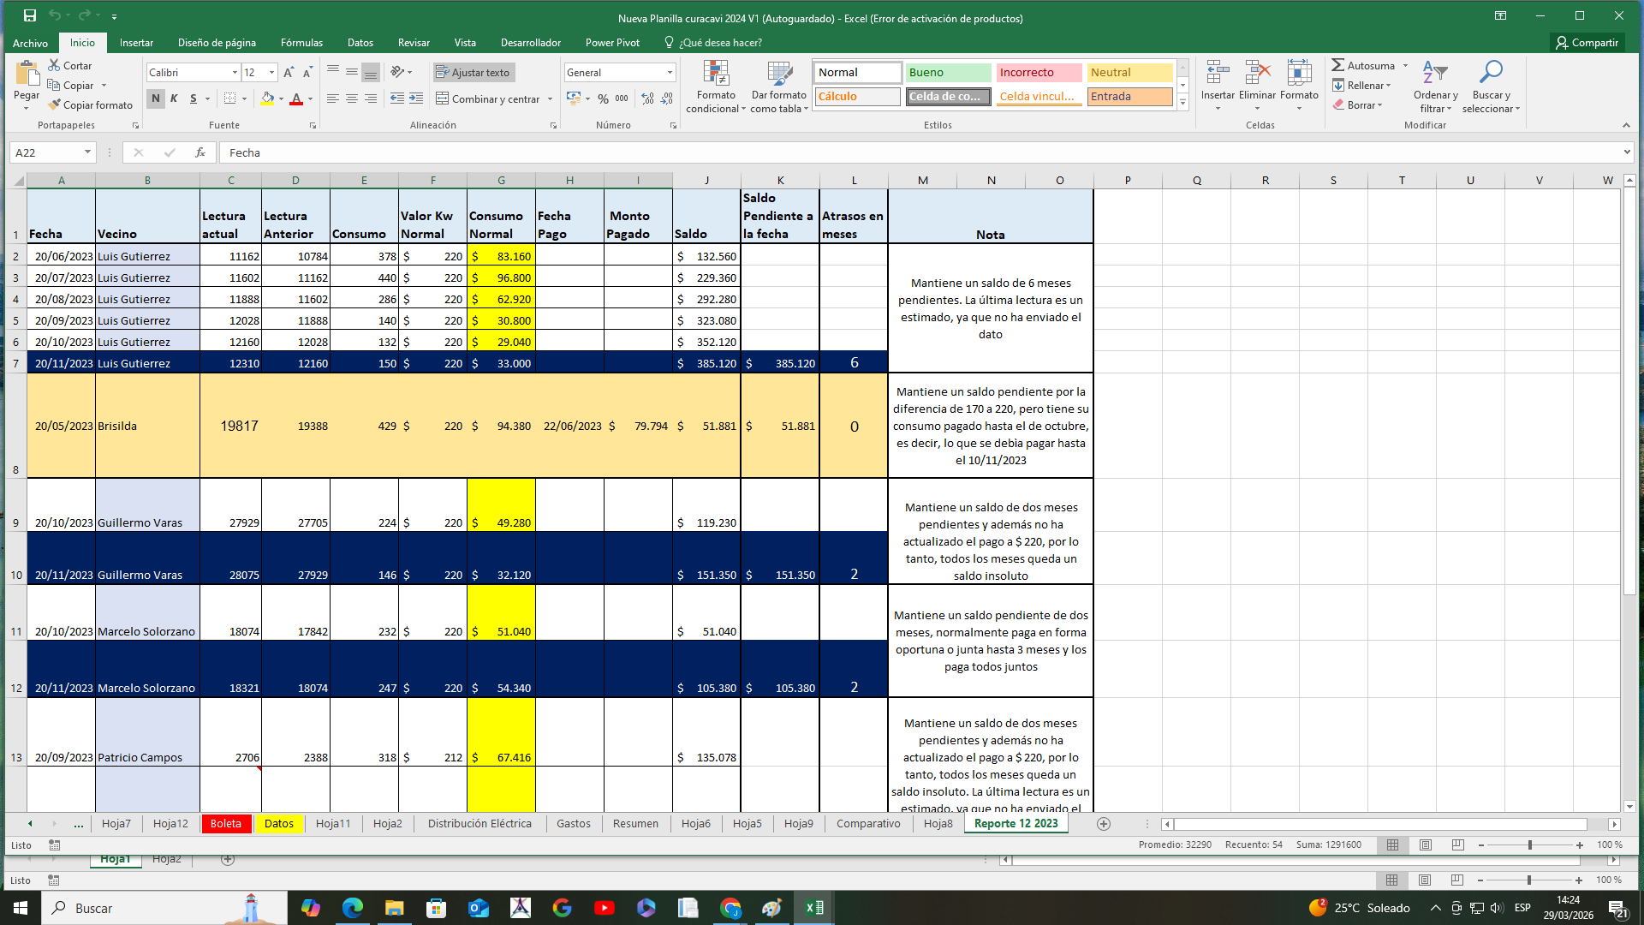Open the Formato condicional tool
The height and width of the screenshot is (925, 1644).
click(715, 86)
